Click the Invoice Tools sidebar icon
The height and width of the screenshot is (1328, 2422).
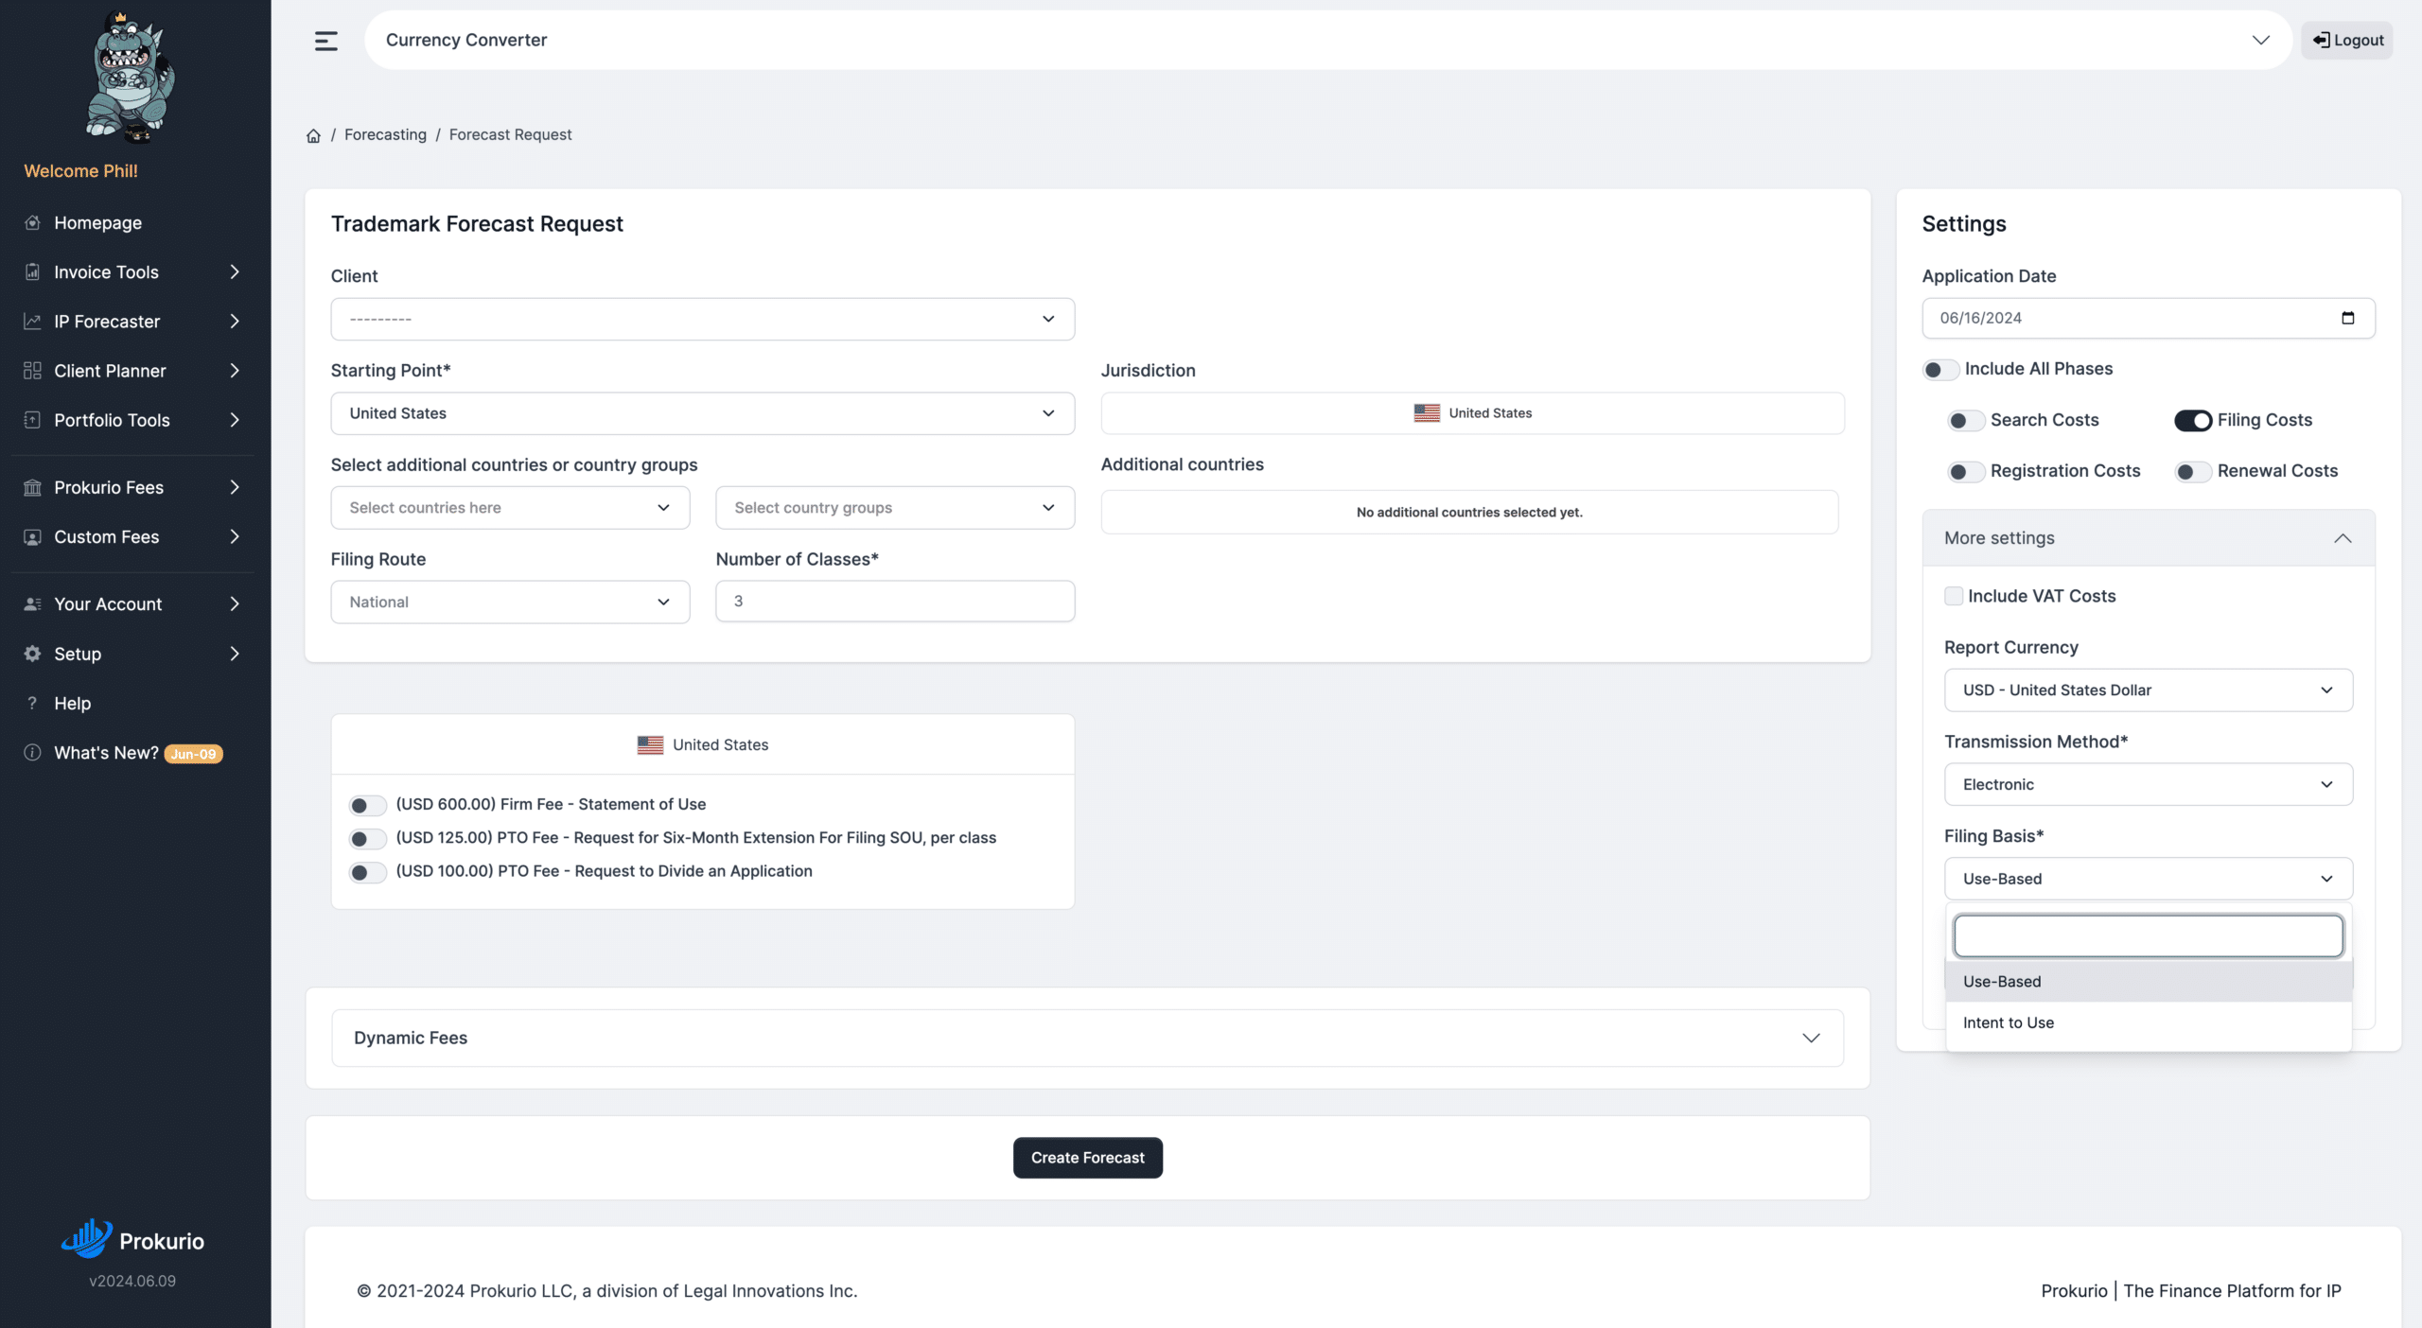[32, 271]
